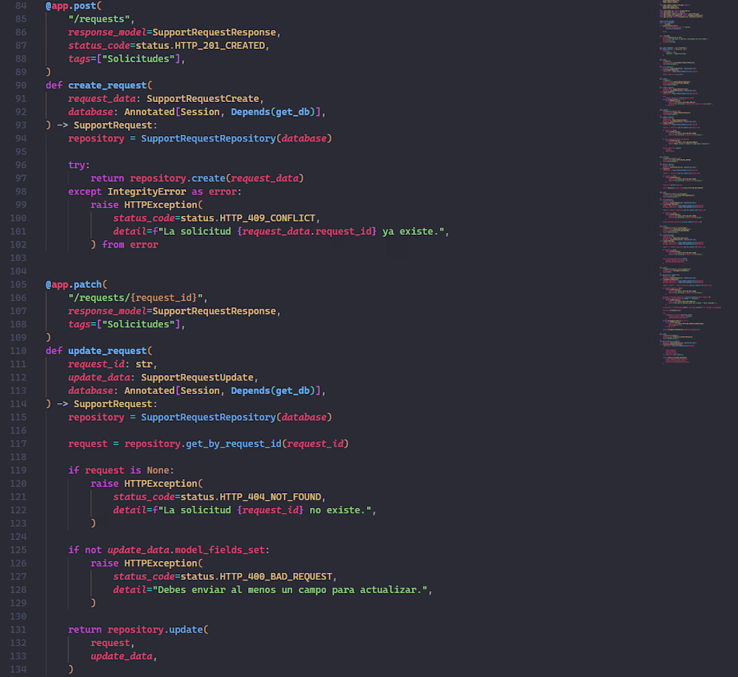The height and width of the screenshot is (677, 738).
Task: Click the HTTP_400_BAD_REQUEST status constant
Action: (x=276, y=576)
